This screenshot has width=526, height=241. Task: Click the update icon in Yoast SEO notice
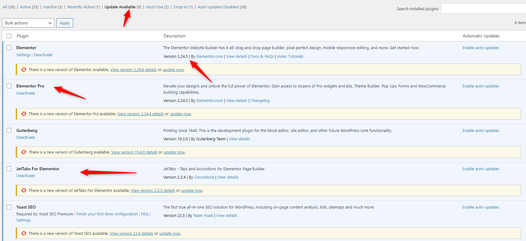[24, 233]
